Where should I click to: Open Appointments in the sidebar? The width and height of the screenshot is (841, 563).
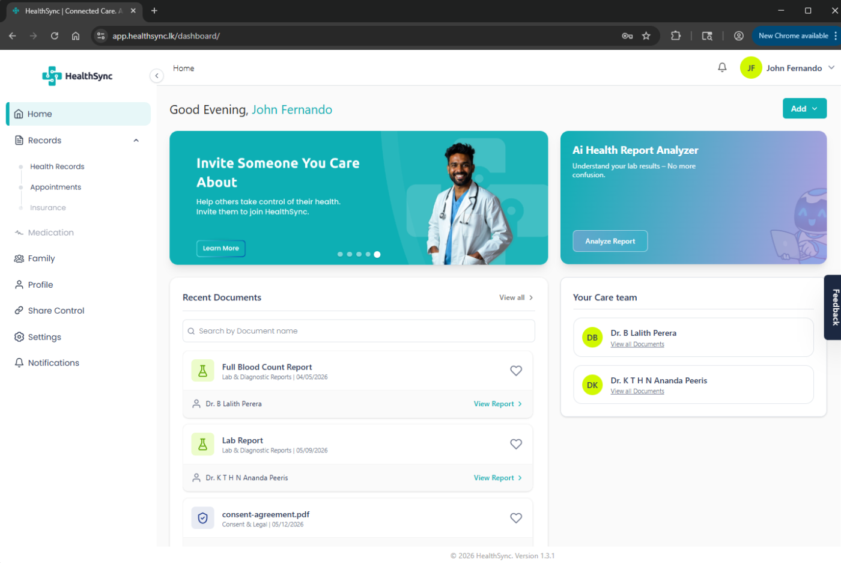[55, 187]
